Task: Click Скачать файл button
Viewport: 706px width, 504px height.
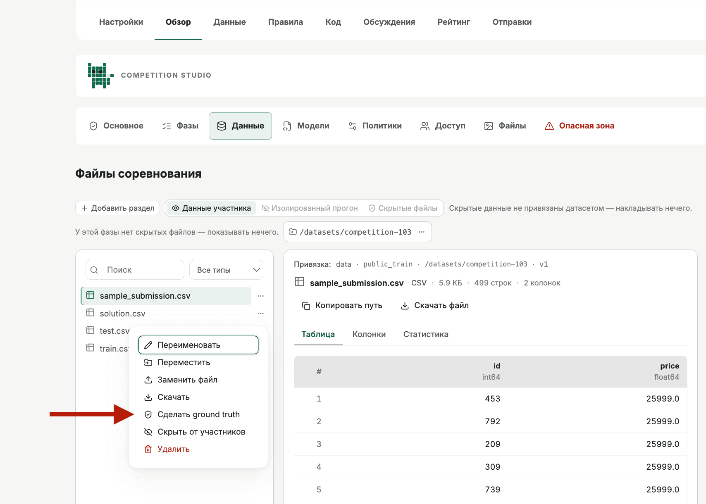Action: (x=435, y=306)
